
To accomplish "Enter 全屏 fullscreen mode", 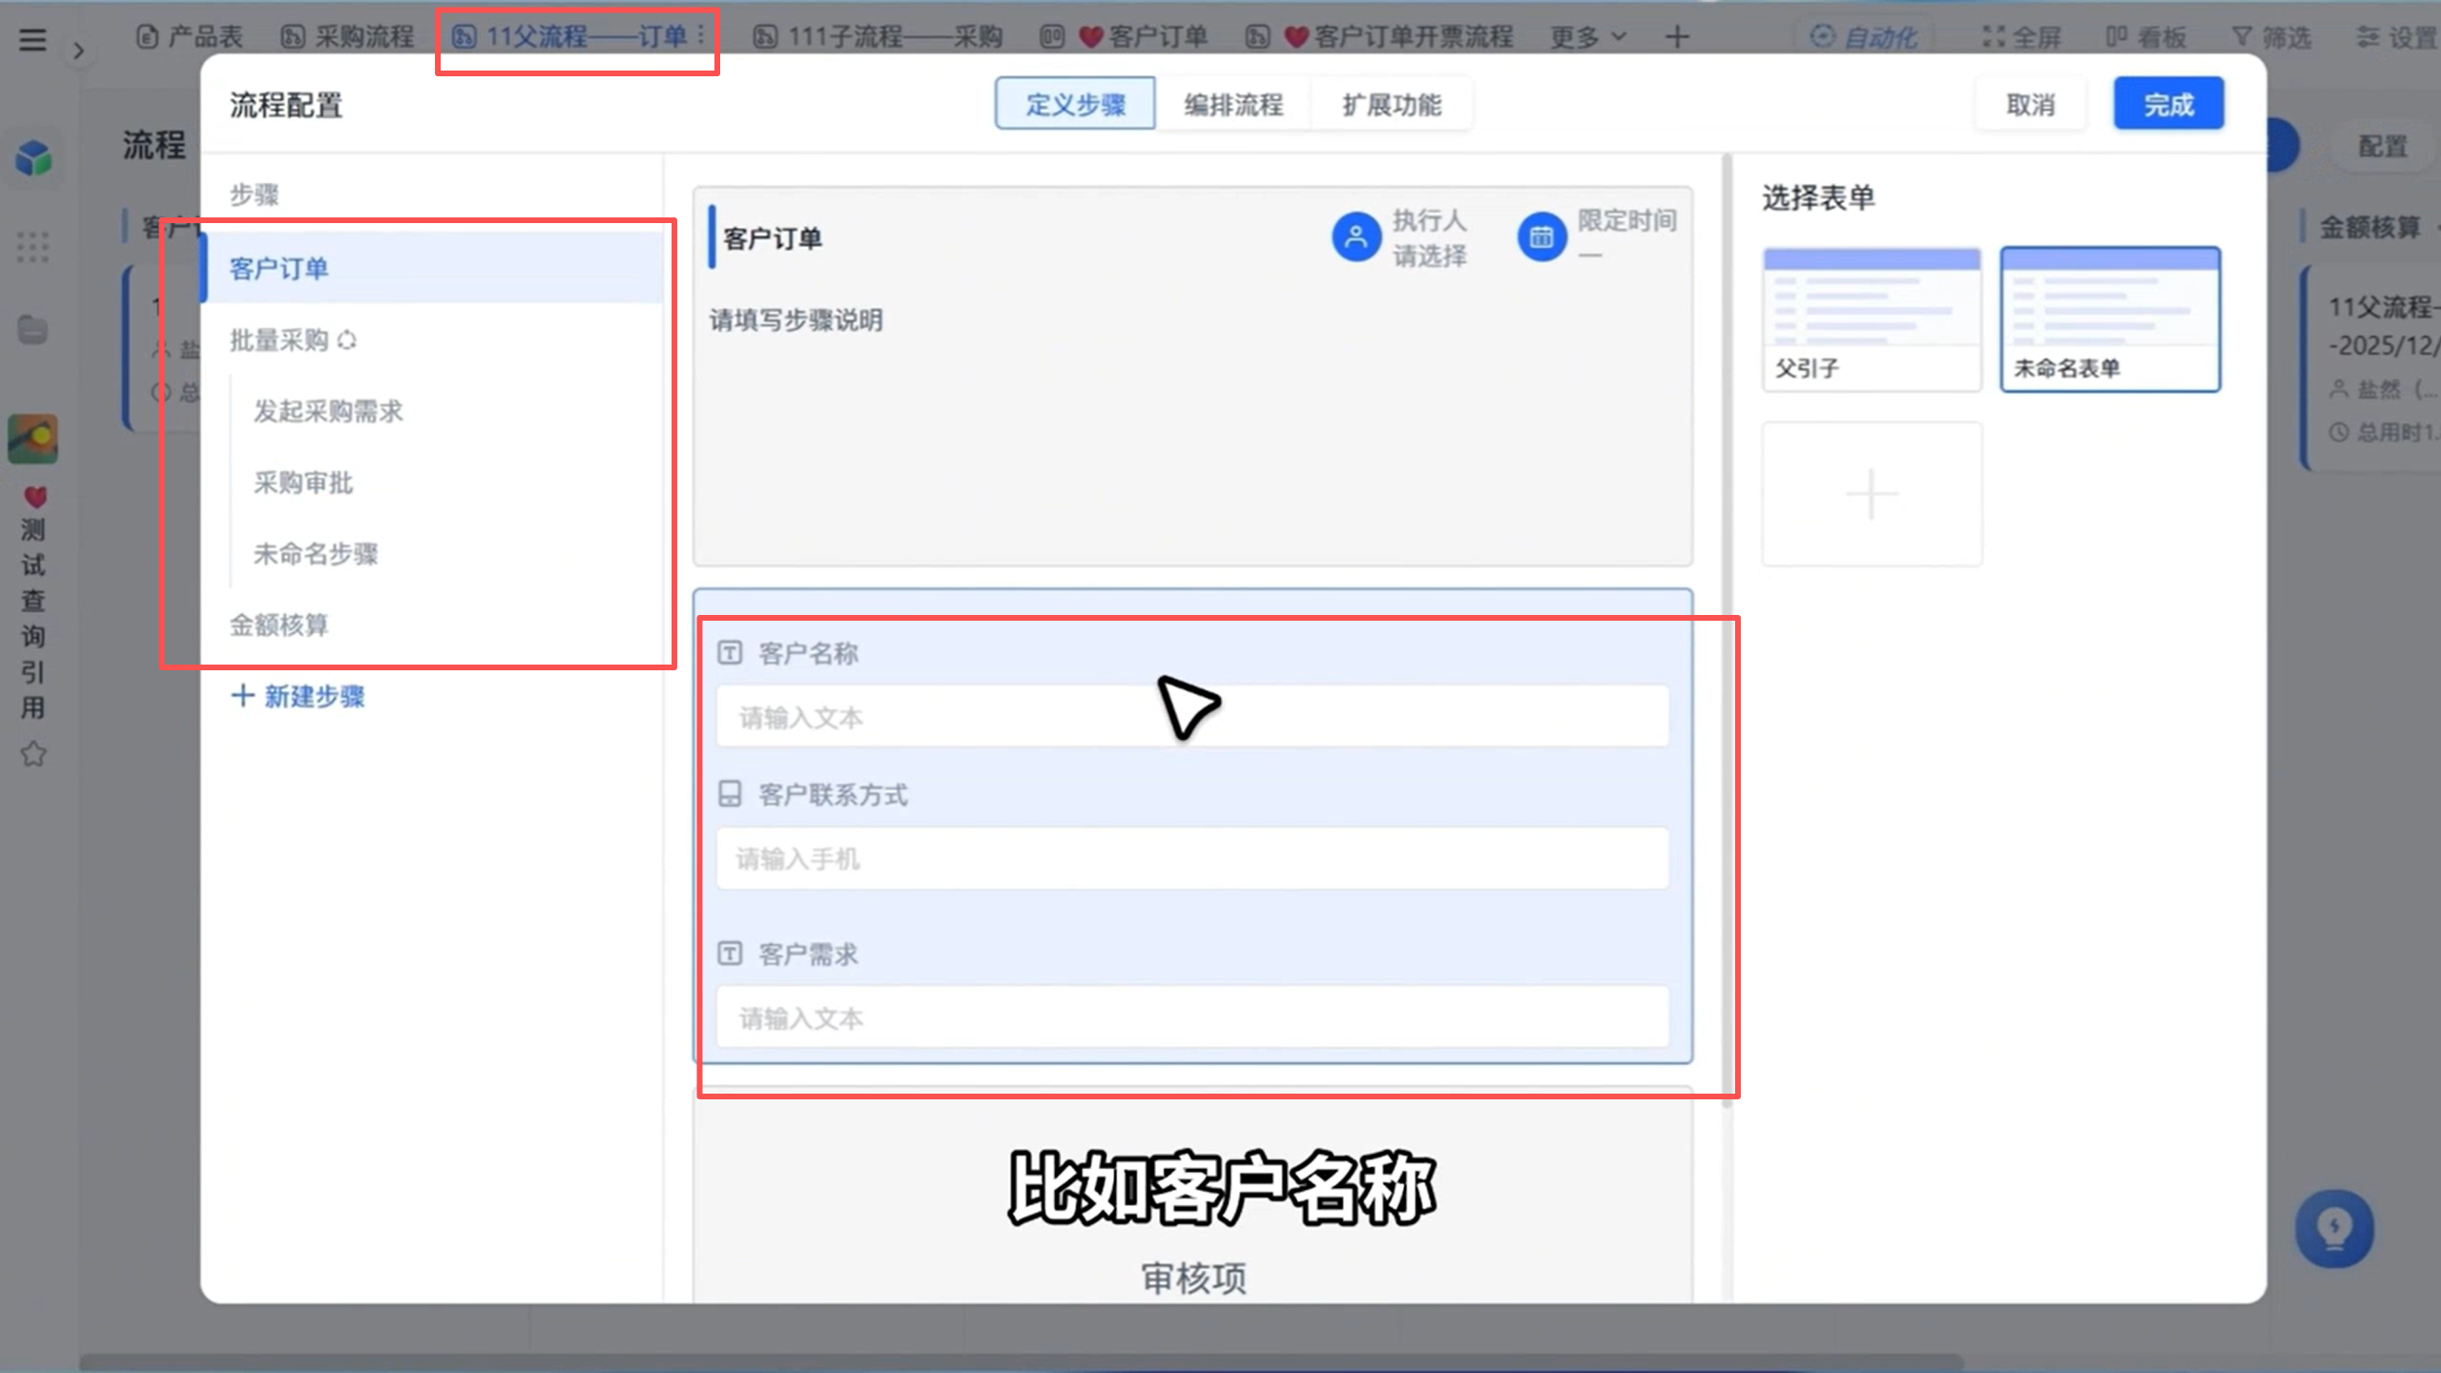I will (x=2021, y=37).
